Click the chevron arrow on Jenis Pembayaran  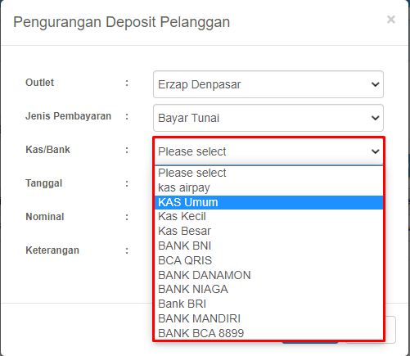click(376, 118)
